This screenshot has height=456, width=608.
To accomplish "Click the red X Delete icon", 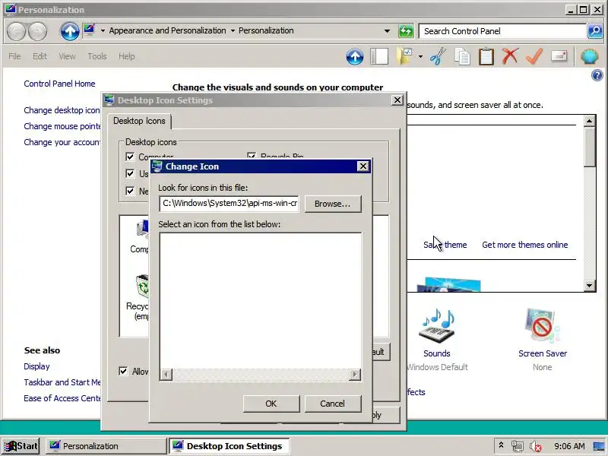I will click(x=510, y=56).
